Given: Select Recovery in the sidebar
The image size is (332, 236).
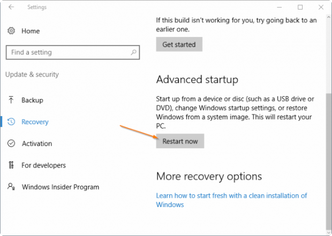Looking at the screenshot, I should (x=35, y=122).
